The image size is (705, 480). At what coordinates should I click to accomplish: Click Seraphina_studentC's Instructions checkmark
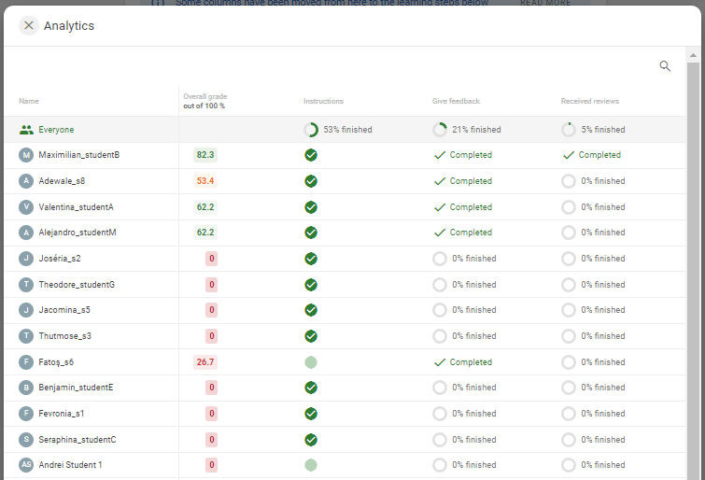[311, 440]
